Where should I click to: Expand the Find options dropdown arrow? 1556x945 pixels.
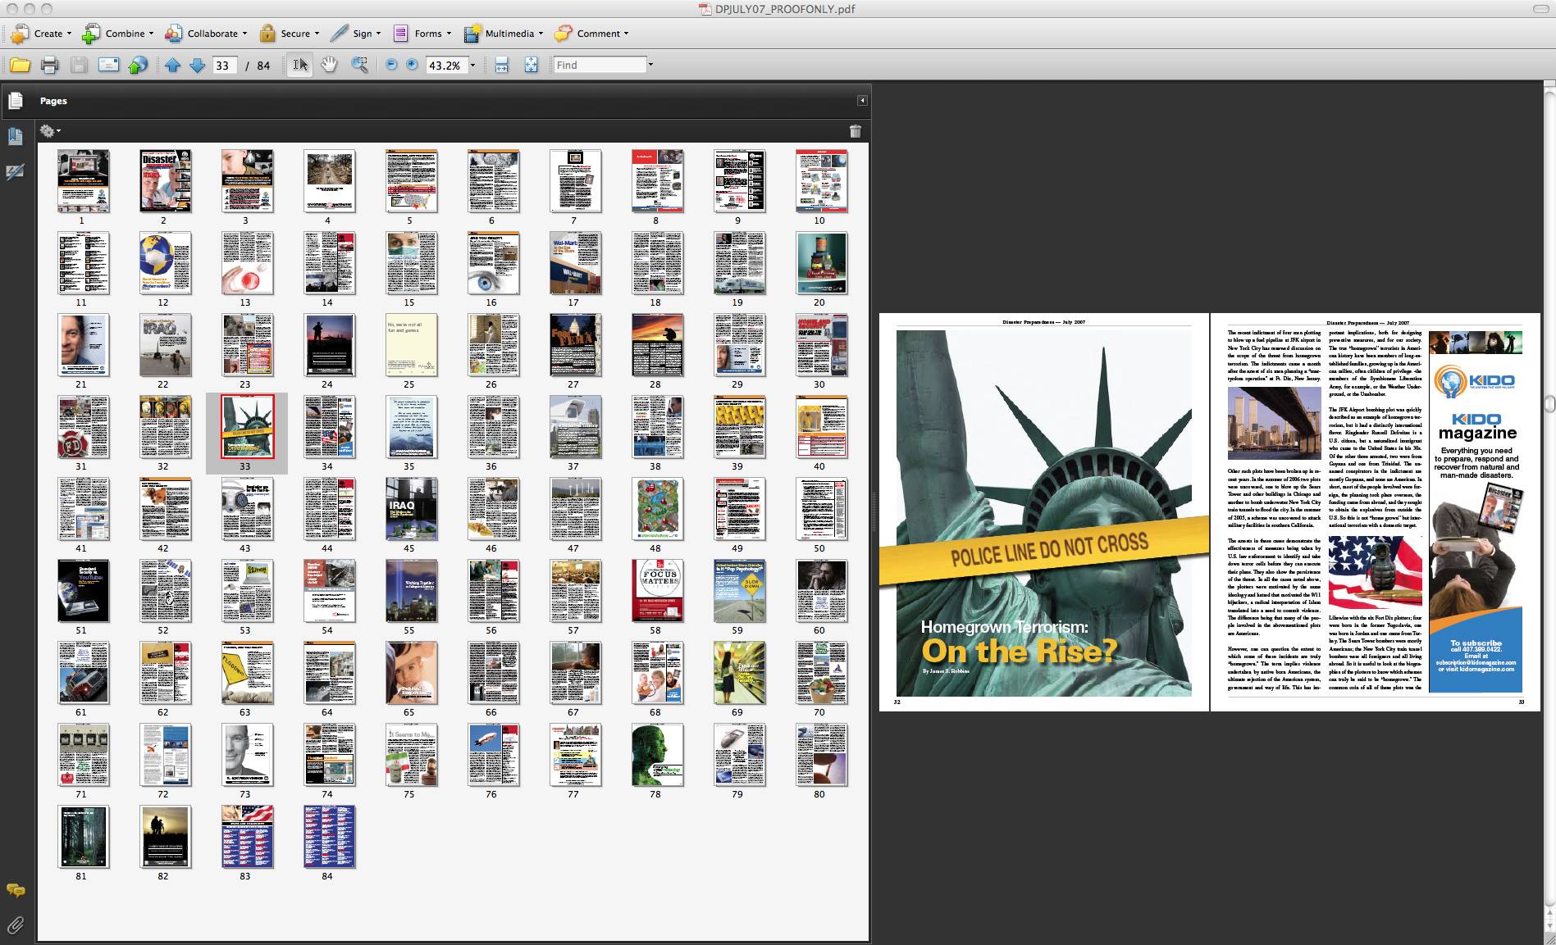650,65
